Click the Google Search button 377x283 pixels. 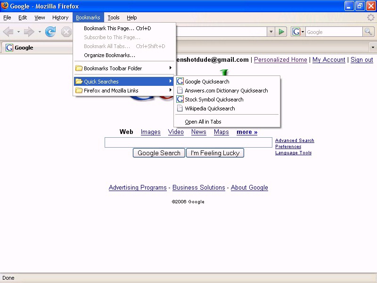[x=159, y=153]
